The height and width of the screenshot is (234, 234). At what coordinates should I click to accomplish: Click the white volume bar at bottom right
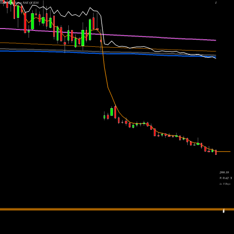tap(224, 211)
